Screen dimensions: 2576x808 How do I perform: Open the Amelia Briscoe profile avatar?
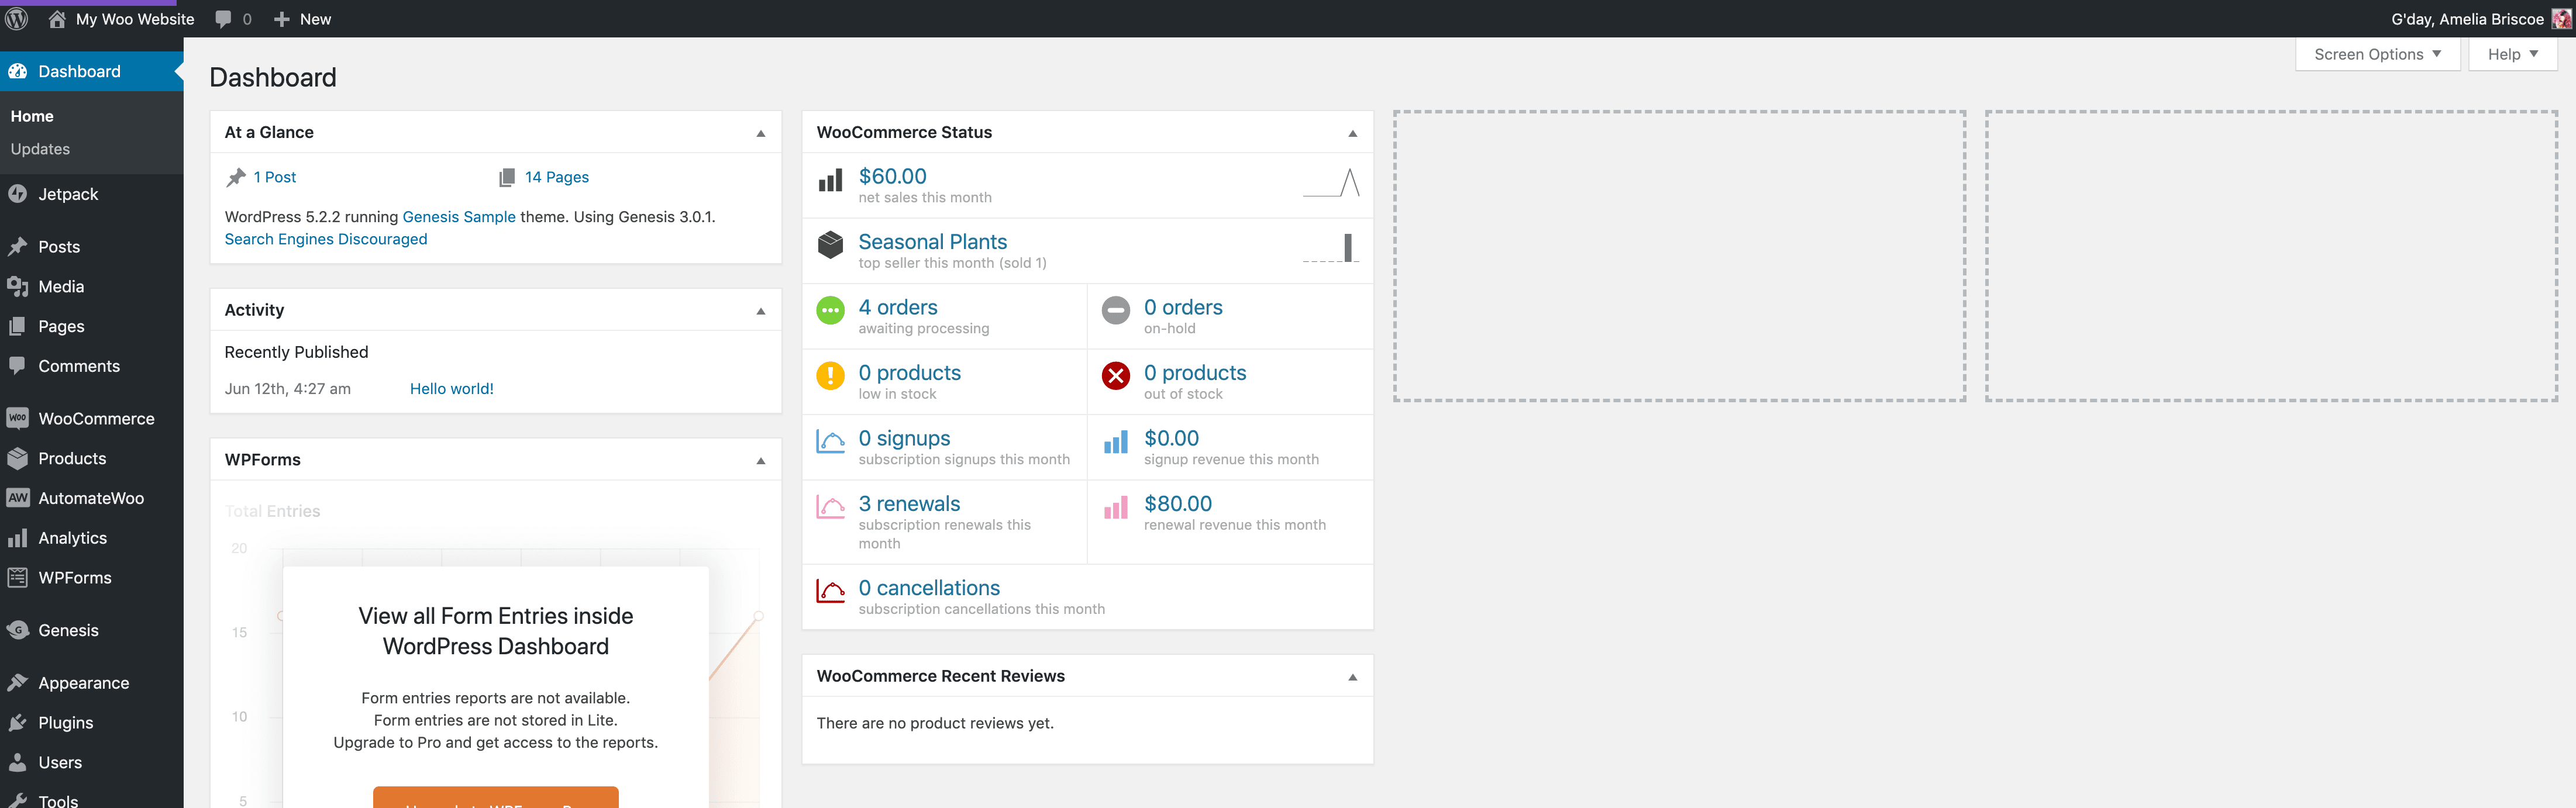point(2560,18)
